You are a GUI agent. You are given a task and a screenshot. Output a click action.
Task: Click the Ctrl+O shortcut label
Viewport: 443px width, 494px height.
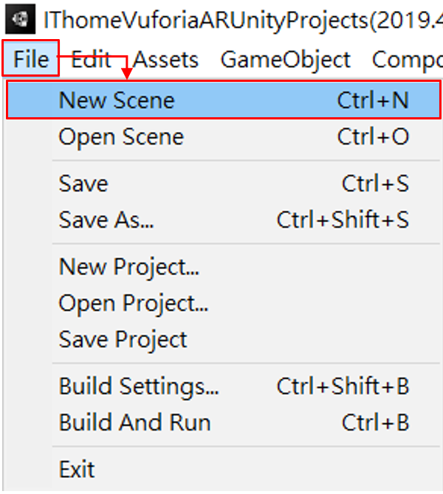coord(373,136)
